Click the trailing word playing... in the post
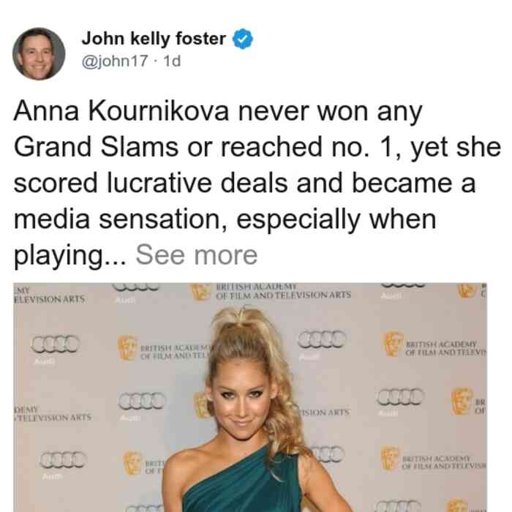This screenshot has height=512, width=512. (x=70, y=256)
